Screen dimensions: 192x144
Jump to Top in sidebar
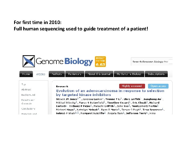pyautogui.click(x=24, y=84)
